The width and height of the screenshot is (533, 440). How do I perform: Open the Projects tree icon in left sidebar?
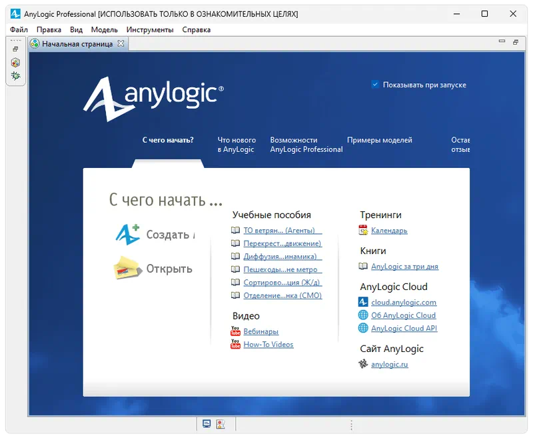[x=15, y=75]
